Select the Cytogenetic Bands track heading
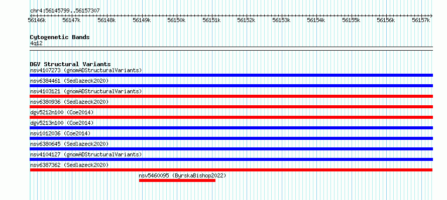The width and height of the screenshot is (447, 200). [x=60, y=37]
